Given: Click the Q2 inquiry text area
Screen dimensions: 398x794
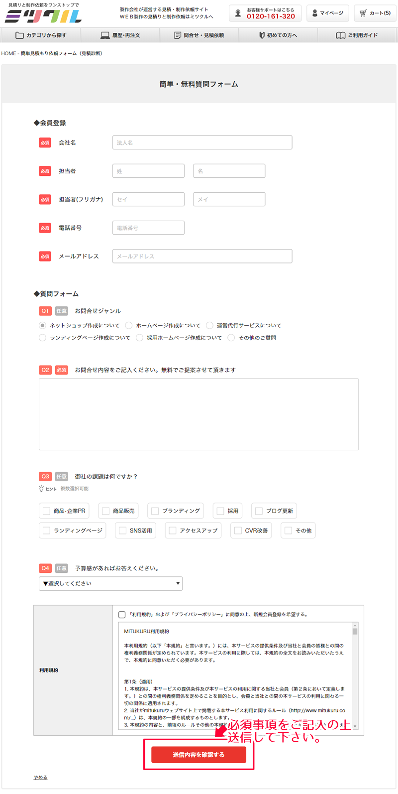Looking at the screenshot, I should coord(199,414).
